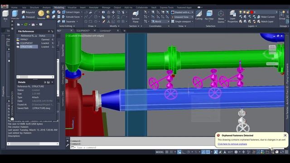Image resolution: width=290 pixels, height=163 pixels.
Task: Toggle polar tracking in status bar
Action: point(188,152)
